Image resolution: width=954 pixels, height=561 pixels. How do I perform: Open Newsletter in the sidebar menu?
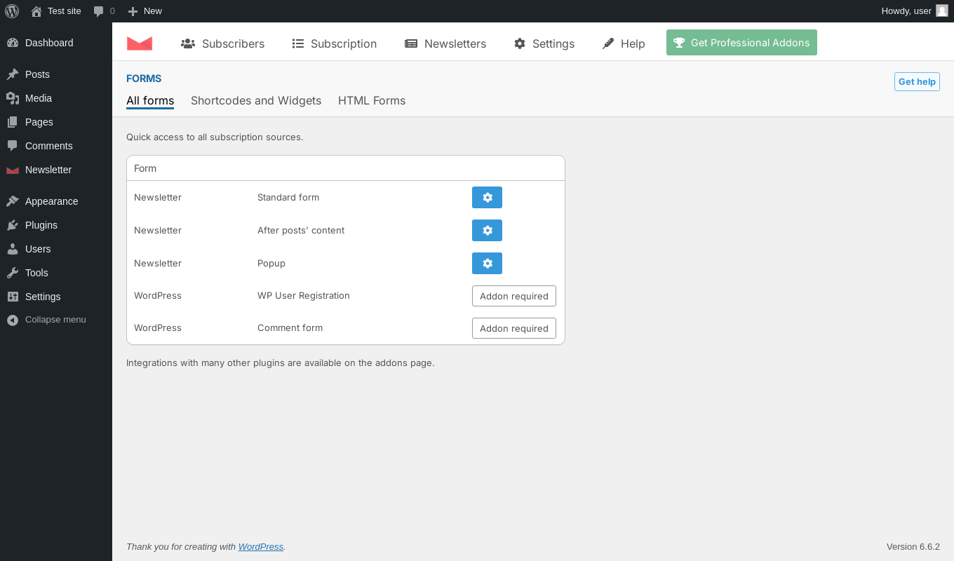(48, 170)
